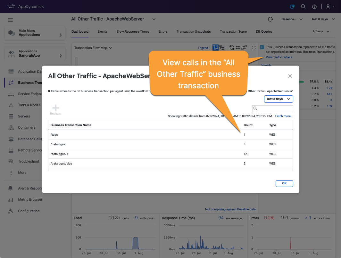Click the Tiers & Nodes icon
The image size is (341, 258).
(x=11, y=105)
